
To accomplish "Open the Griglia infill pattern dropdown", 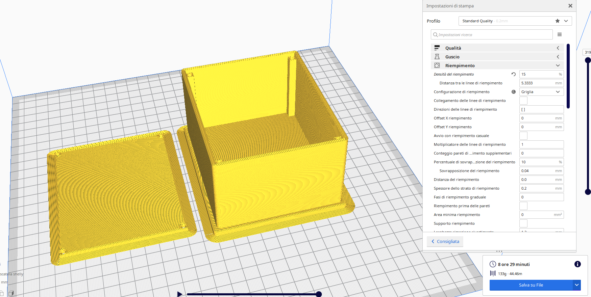I will point(541,92).
